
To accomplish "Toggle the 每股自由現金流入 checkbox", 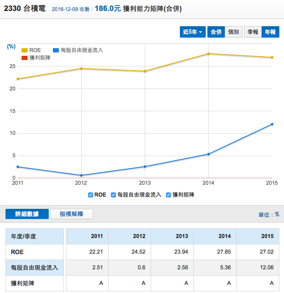I will [113, 195].
